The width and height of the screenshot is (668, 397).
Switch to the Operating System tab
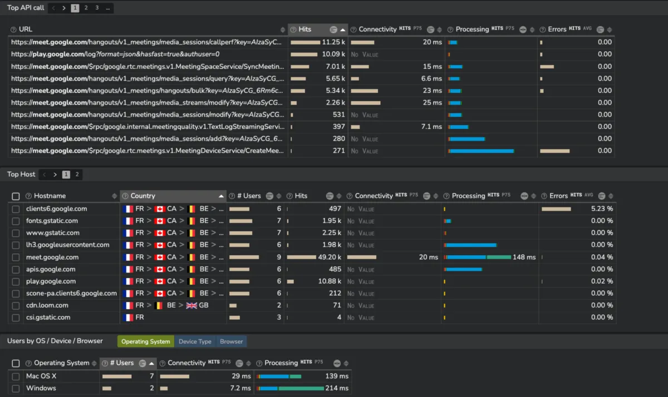(146, 341)
